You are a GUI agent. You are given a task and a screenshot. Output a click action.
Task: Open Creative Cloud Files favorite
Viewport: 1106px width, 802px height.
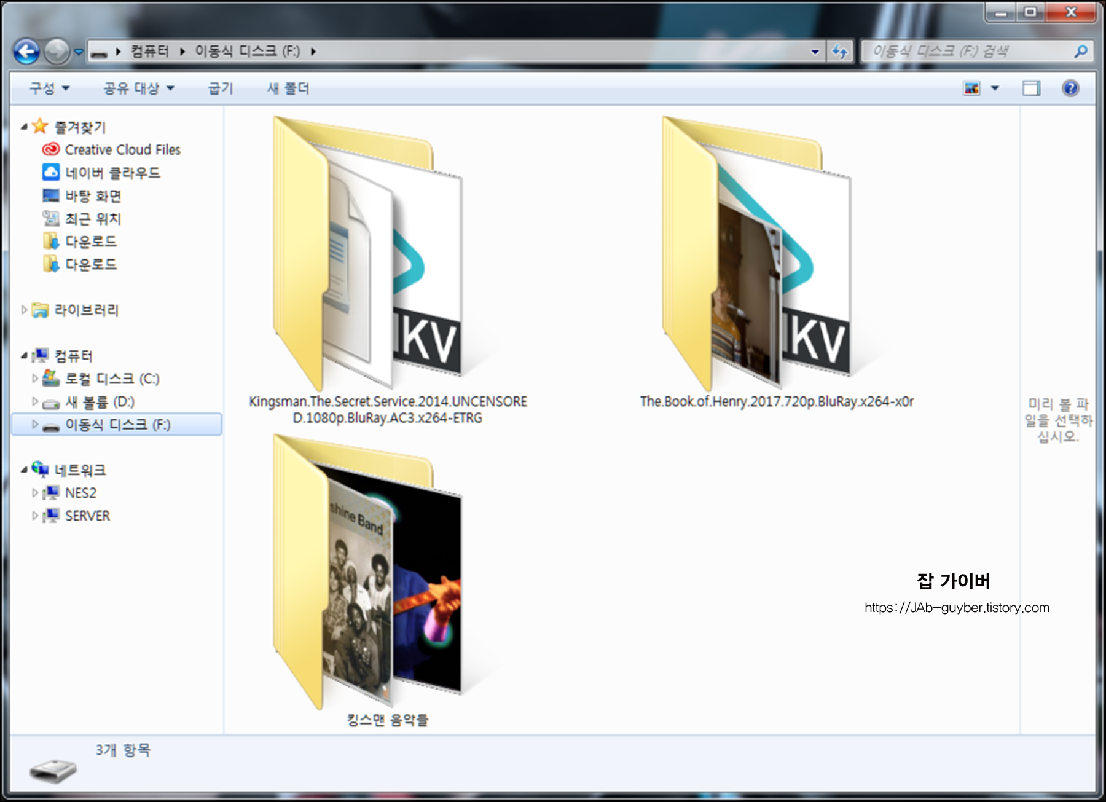click(x=123, y=149)
